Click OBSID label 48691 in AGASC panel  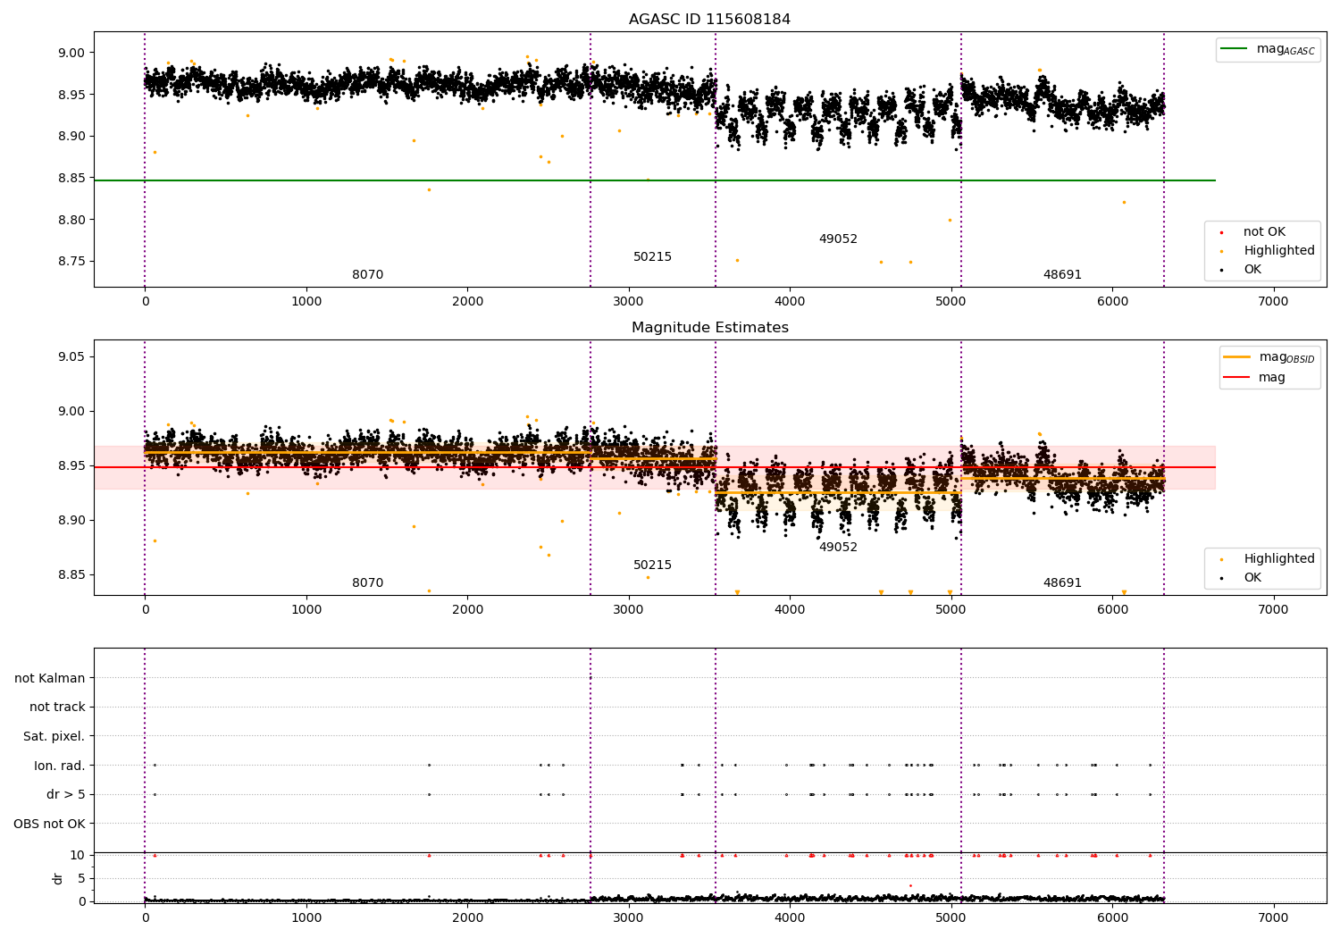point(1062,275)
